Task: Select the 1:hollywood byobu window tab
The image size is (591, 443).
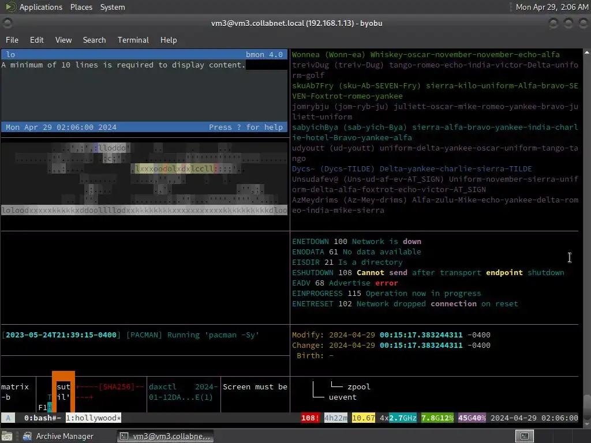Action: coord(93,418)
